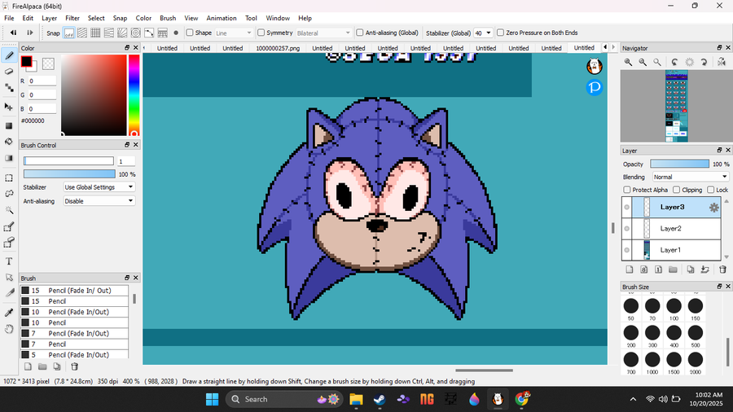Open the Brush menu
733x412 pixels.
[168, 18]
